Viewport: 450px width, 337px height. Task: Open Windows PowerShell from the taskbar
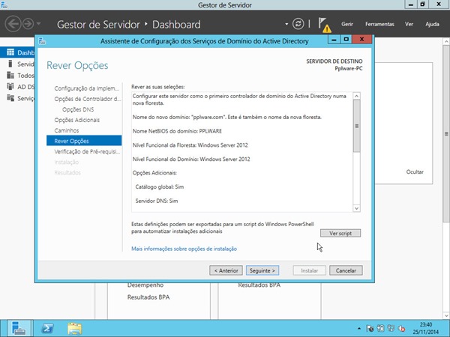[x=47, y=329]
